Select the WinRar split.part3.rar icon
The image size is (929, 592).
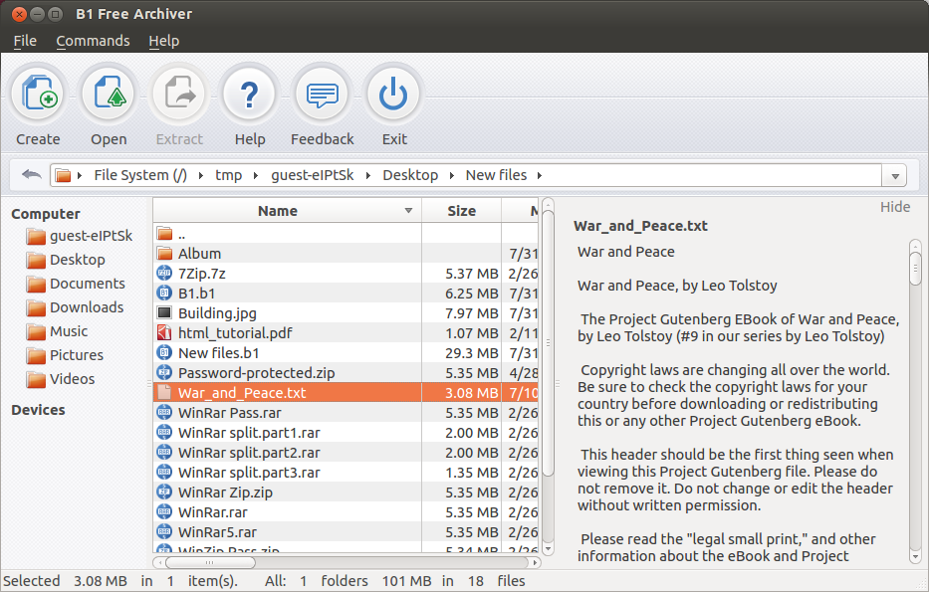click(164, 473)
